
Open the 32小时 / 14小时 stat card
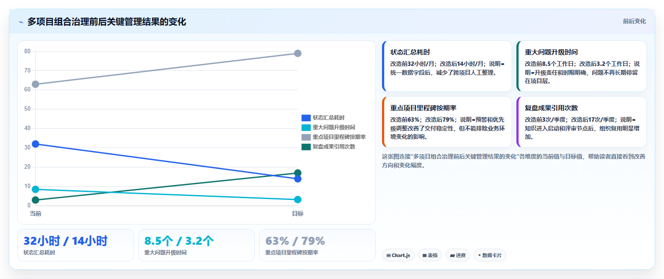pos(75,245)
